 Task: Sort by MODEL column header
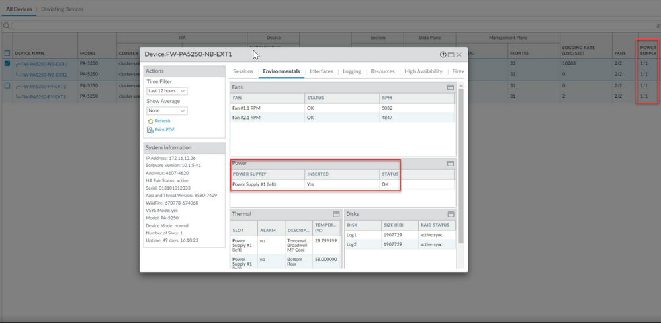pos(88,54)
